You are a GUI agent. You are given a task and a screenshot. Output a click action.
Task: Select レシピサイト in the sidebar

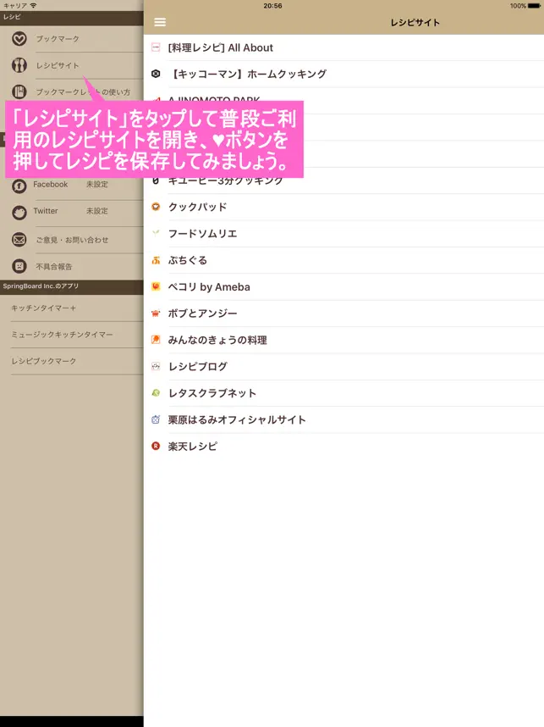72,65
